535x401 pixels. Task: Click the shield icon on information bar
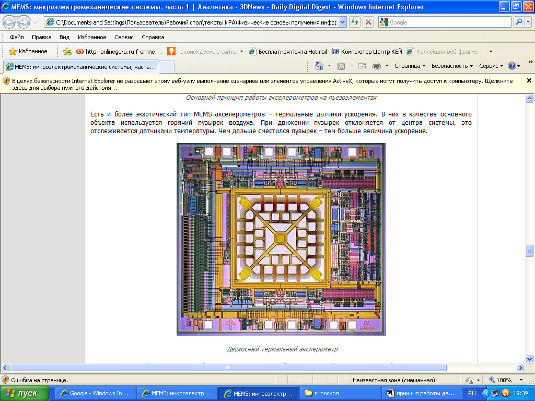coord(6,81)
